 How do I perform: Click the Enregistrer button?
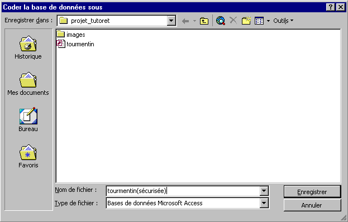coord(312,192)
